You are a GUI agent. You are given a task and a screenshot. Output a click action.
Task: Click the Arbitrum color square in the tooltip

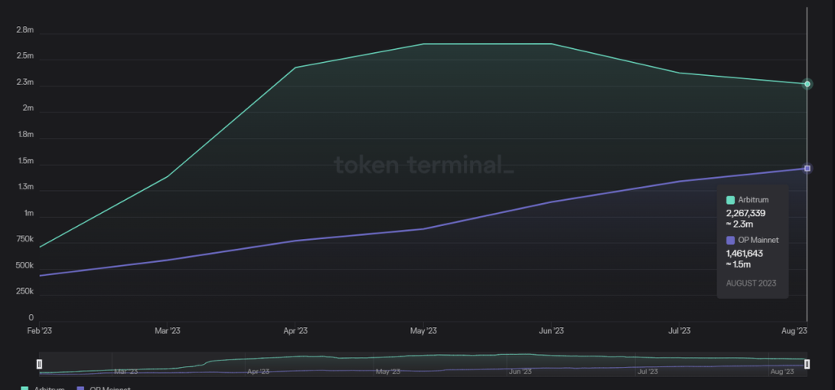731,200
